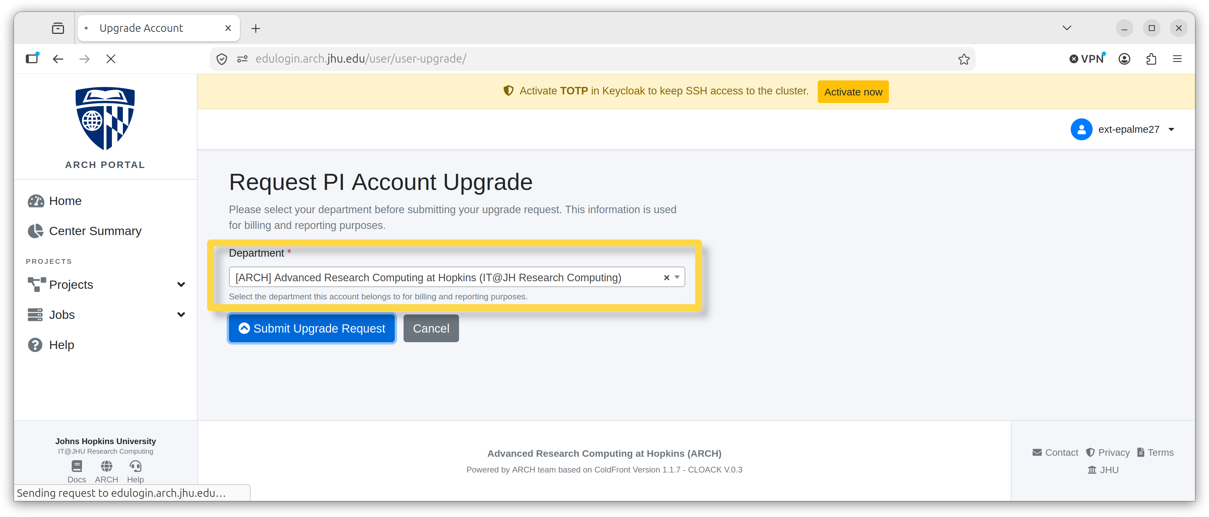Click the Request PI Account Upgrade heading
The image size is (1209, 517).
381,182
